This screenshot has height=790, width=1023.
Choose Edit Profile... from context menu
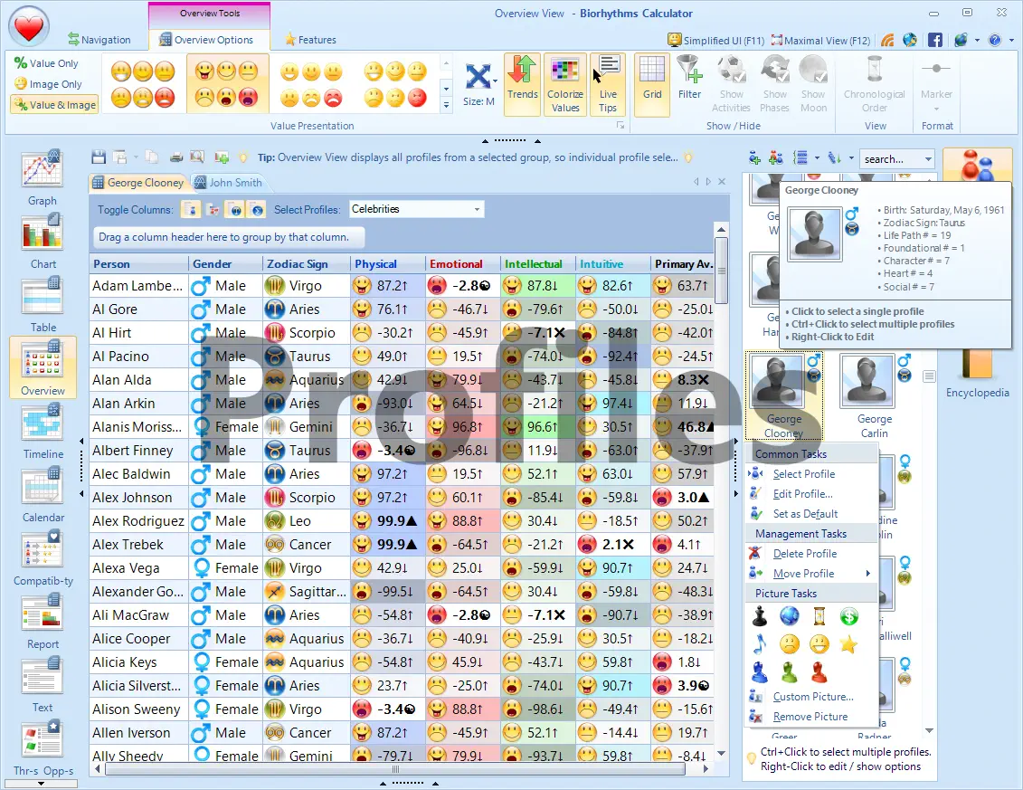point(802,494)
